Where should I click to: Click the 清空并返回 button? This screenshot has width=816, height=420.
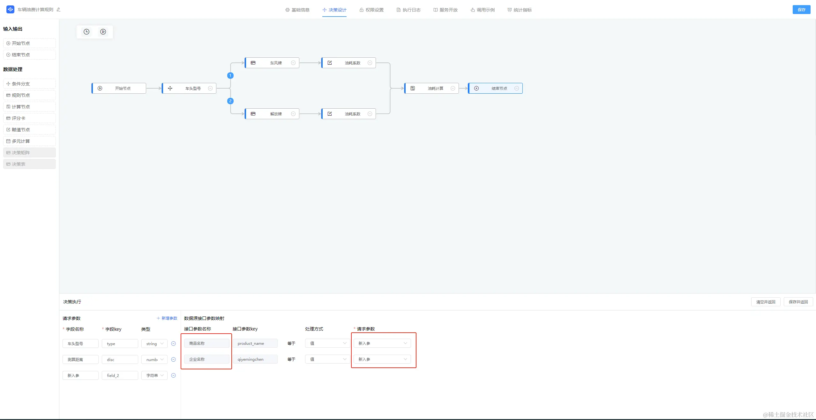765,302
